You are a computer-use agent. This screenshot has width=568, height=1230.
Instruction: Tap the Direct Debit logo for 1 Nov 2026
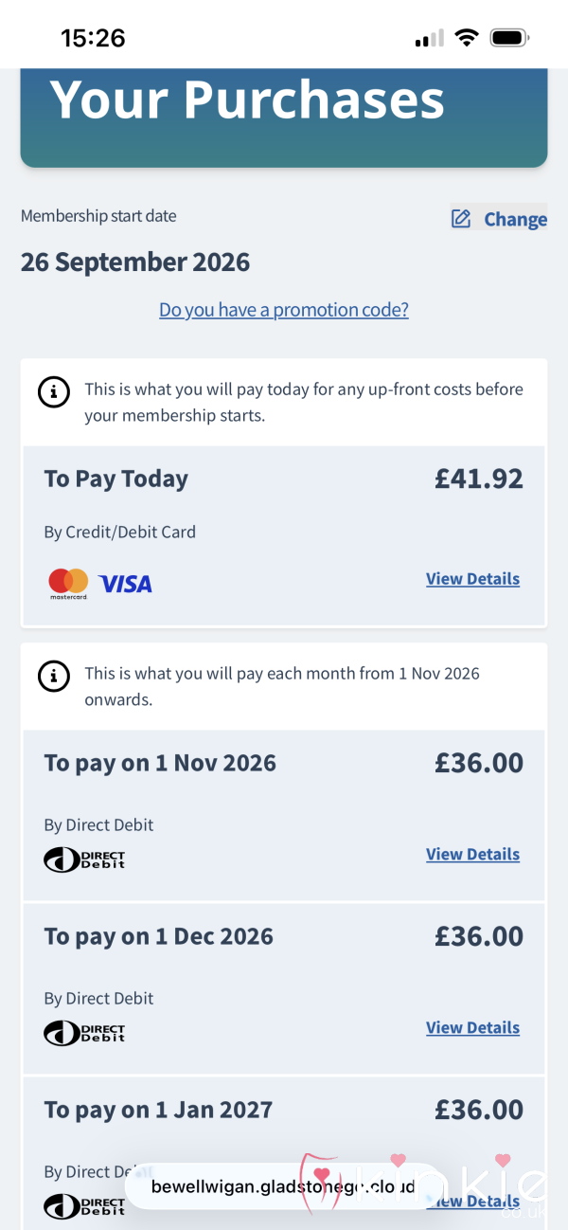pos(84,859)
